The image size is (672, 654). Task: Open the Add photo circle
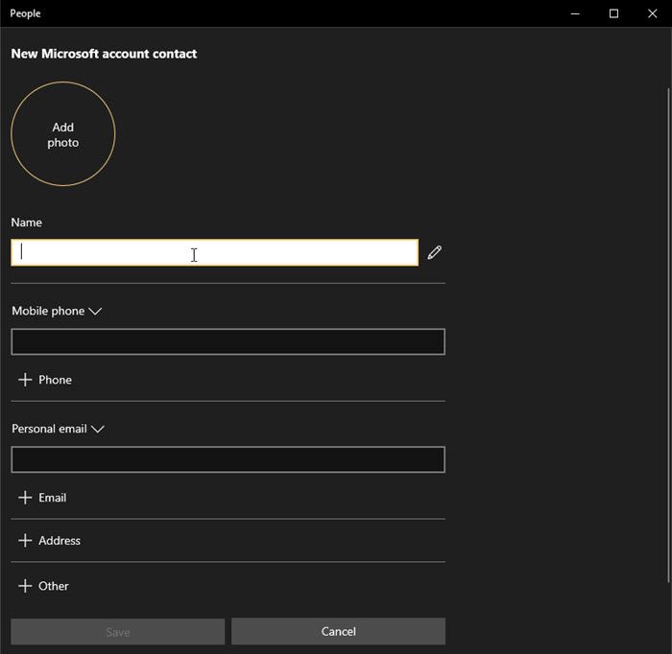pos(63,134)
